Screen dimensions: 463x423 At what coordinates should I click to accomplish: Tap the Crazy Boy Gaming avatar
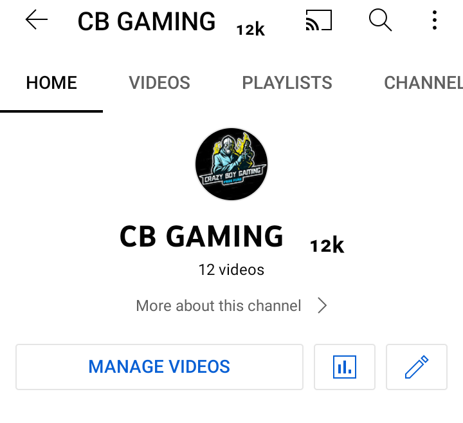(x=232, y=164)
